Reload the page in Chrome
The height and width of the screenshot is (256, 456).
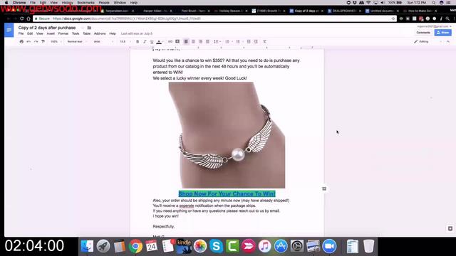(x=21, y=18)
